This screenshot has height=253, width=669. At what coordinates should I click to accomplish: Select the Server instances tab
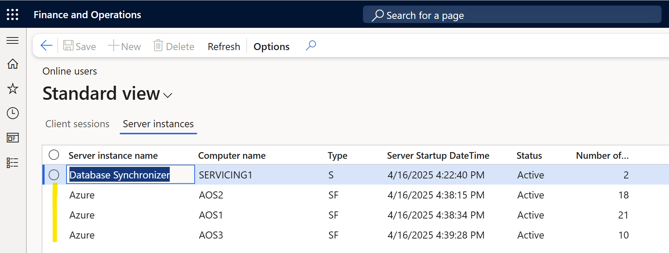(x=158, y=124)
